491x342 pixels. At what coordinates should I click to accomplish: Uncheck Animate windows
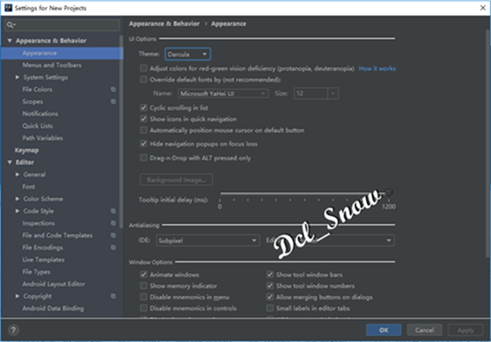[x=144, y=275]
